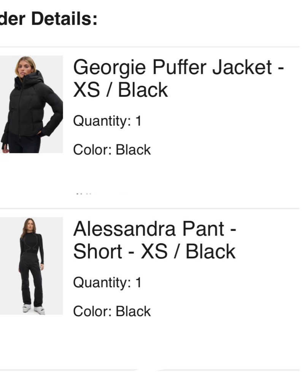Click the "Georgie Puffer Jacket -" title line

pos(178,67)
